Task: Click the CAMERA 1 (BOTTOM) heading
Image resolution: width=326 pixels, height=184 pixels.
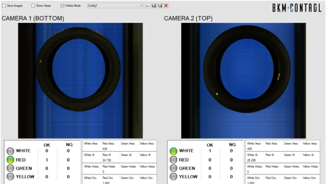Action: [x=33, y=18]
